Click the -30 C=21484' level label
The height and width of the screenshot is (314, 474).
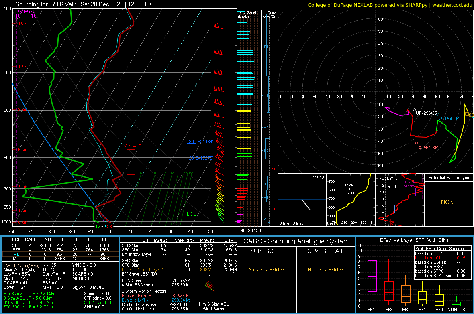[x=200, y=142]
